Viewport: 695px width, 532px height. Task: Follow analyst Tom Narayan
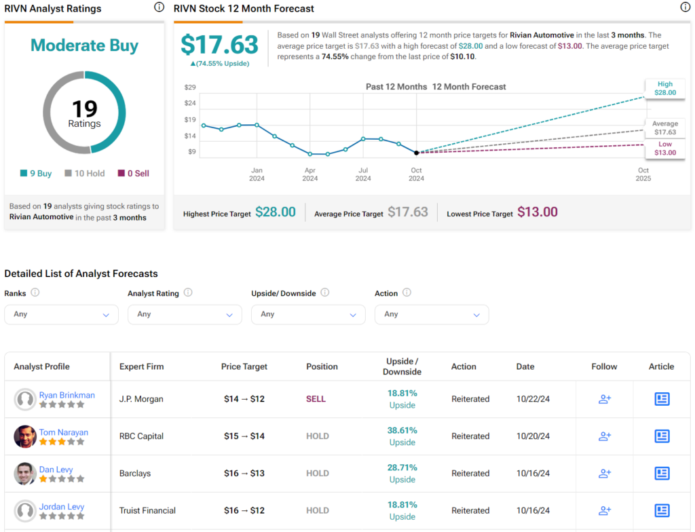click(x=604, y=436)
